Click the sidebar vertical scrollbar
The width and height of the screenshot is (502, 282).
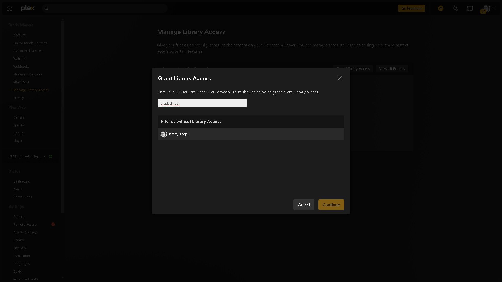62,118
